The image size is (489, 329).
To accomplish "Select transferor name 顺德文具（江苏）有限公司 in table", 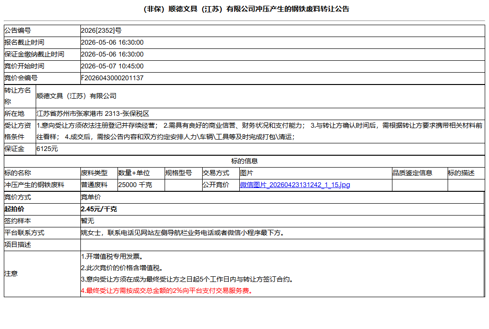I will pyautogui.click(x=77, y=96).
